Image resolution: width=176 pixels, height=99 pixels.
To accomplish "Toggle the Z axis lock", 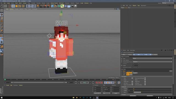I will pyautogui.click(x=34, y=6).
